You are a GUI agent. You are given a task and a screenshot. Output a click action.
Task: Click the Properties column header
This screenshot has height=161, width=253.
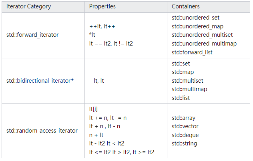[102, 7]
